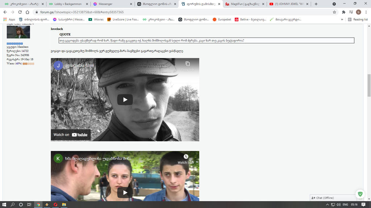Play the second embedded video
Viewport: 371px width, 208px height.
click(x=125, y=193)
